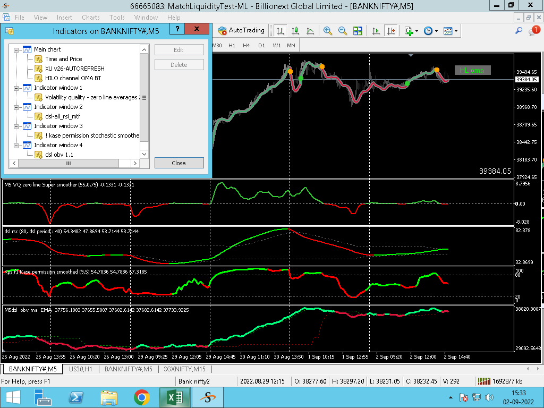This screenshot has height=408, width=544.
Task: Click the Close button in Indicators dialog
Action: (179, 163)
